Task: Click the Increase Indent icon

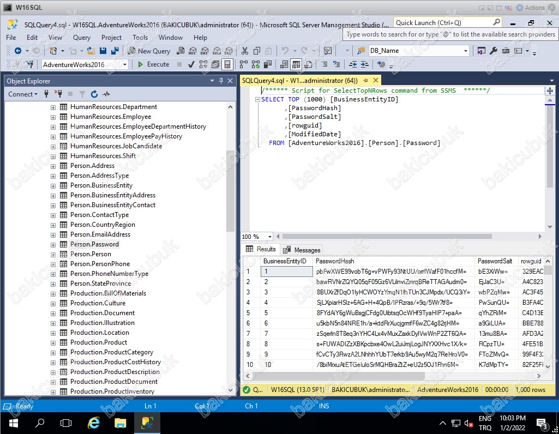Action: (364, 64)
